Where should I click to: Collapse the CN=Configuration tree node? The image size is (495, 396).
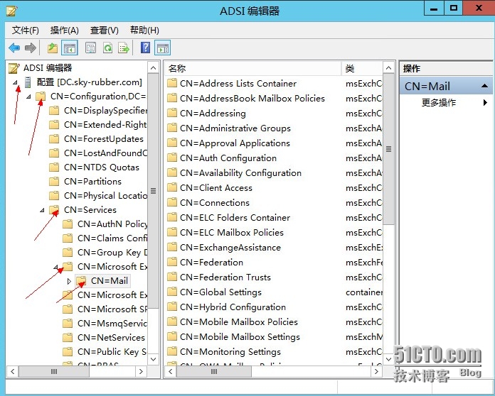28,97
